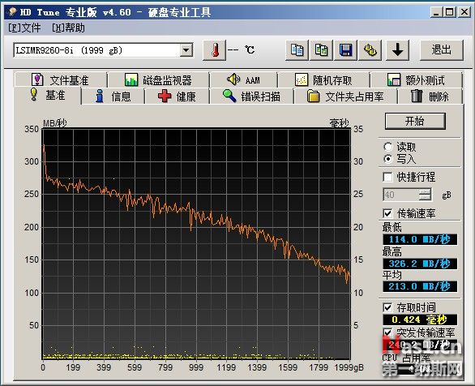Click the copy screenshot to clipboard icon

[x=321, y=50]
